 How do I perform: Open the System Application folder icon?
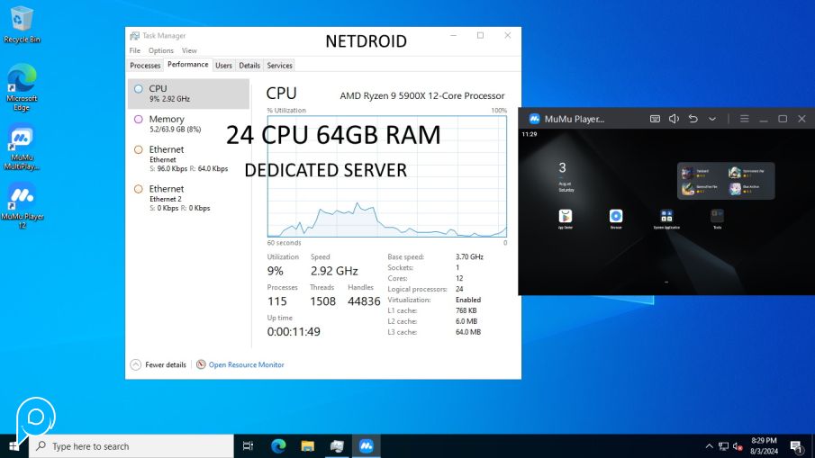point(666,217)
